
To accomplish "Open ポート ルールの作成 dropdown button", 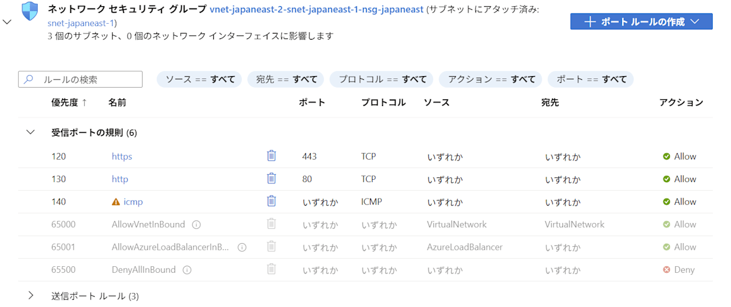I will tap(641, 21).
